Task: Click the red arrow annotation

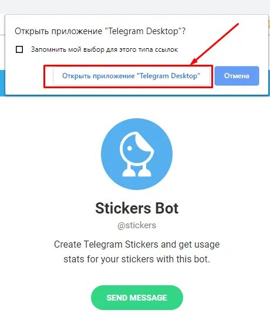Action: [x=215, y=44]
